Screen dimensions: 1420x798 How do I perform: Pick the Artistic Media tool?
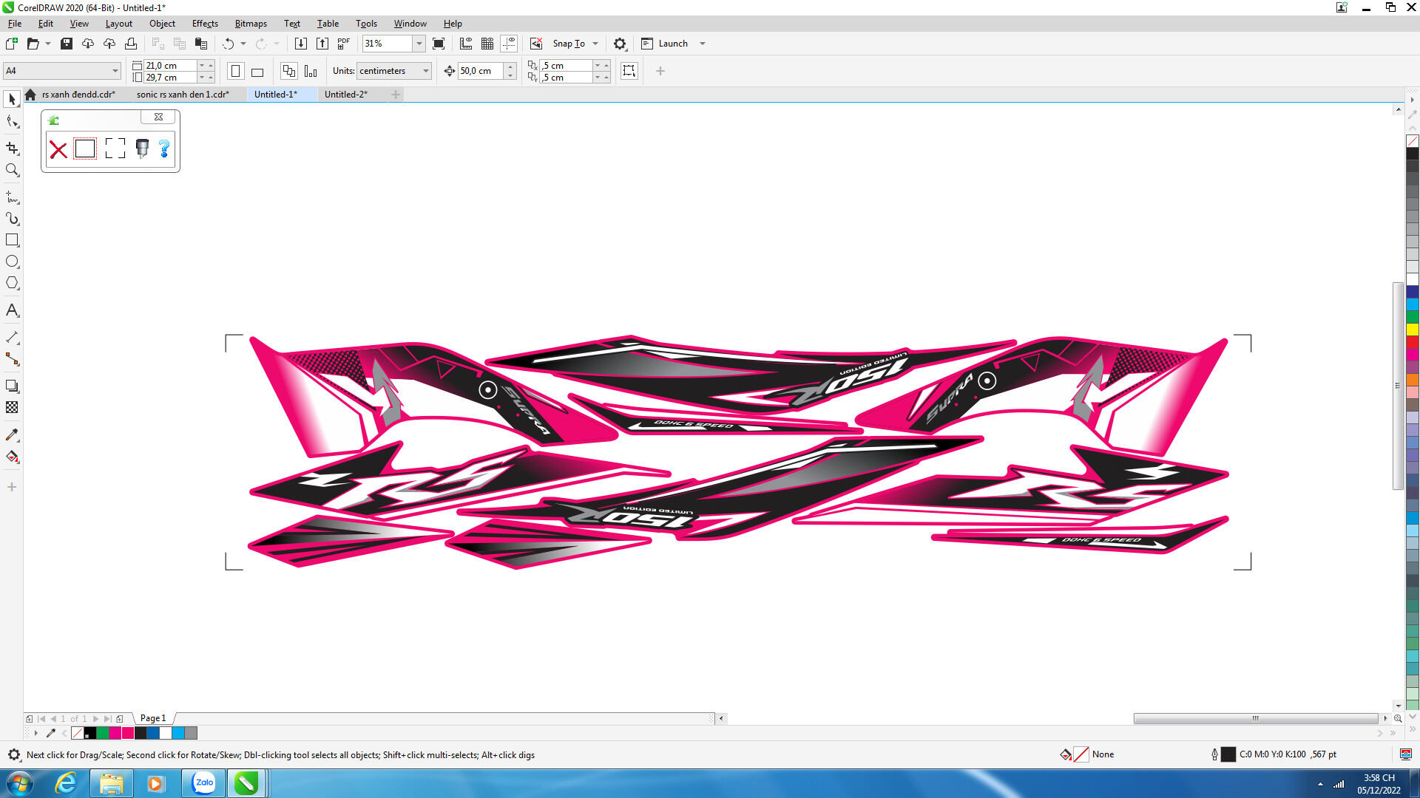(12, 219)
